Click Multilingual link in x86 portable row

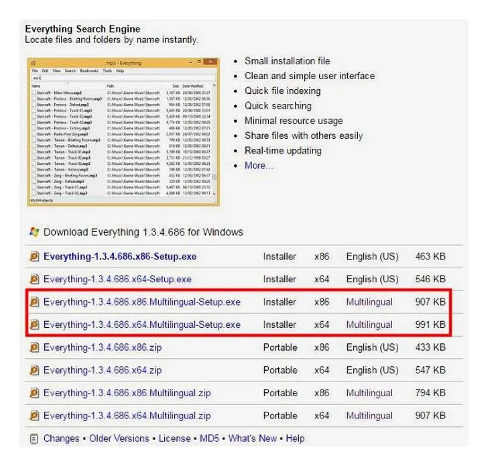(369, 393)
